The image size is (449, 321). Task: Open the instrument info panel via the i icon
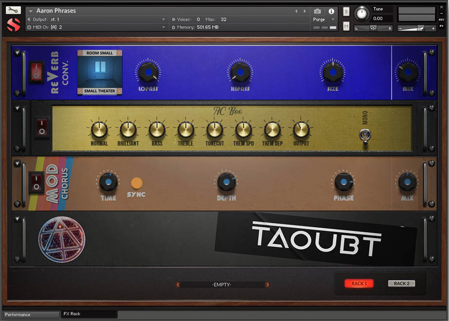331,12
